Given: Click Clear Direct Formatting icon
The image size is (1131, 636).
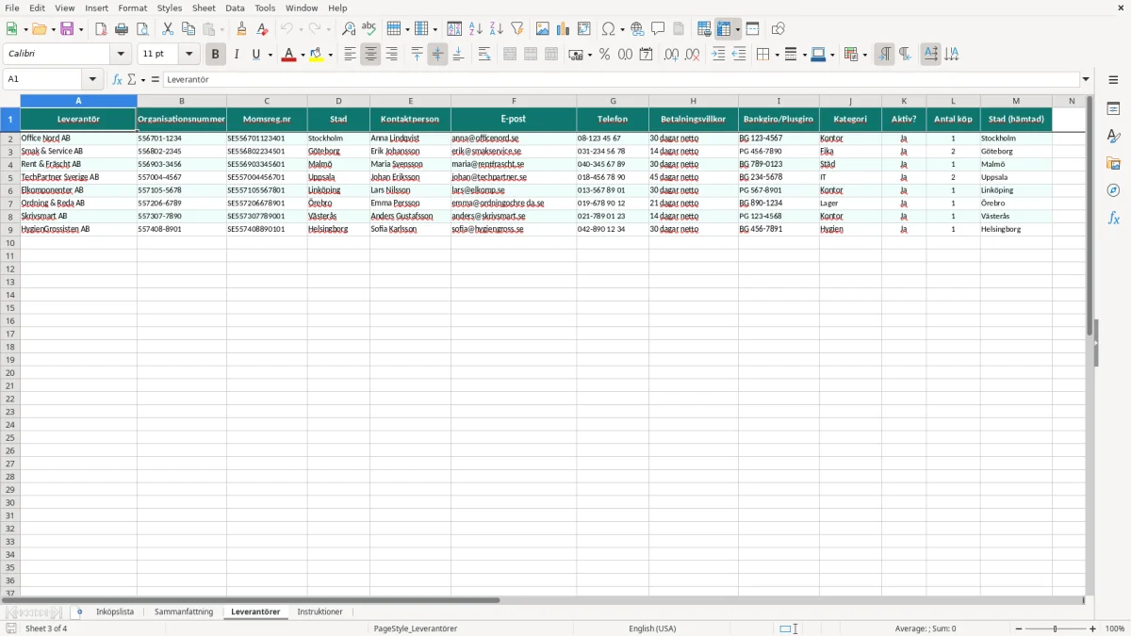Looking at the screenshot, I should pos(262,29).
